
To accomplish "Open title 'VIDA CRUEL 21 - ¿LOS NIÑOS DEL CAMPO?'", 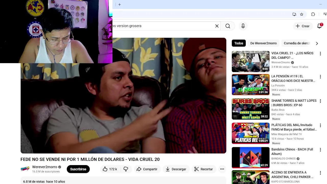I will (x=292, y=55).
